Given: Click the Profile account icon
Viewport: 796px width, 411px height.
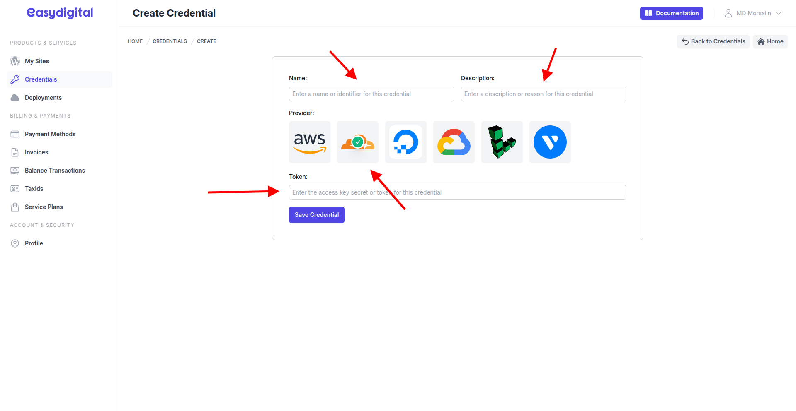Looking at the screenshot, I should (15, 243).
